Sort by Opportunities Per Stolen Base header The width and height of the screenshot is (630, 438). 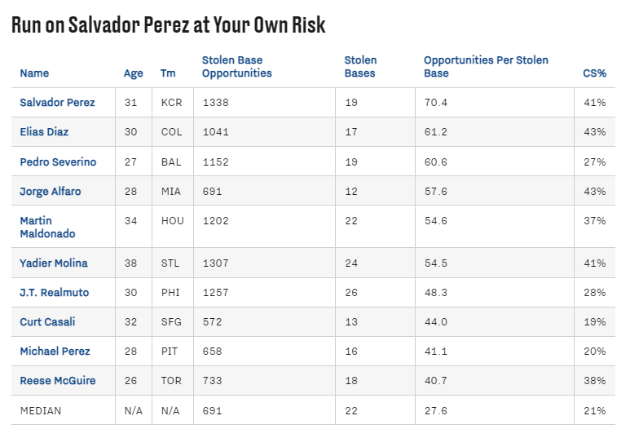(486, 67)
